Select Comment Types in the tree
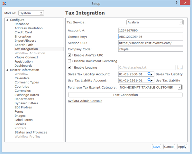The width and height of the screenshot is (192, 154). [x=27, y=82]
